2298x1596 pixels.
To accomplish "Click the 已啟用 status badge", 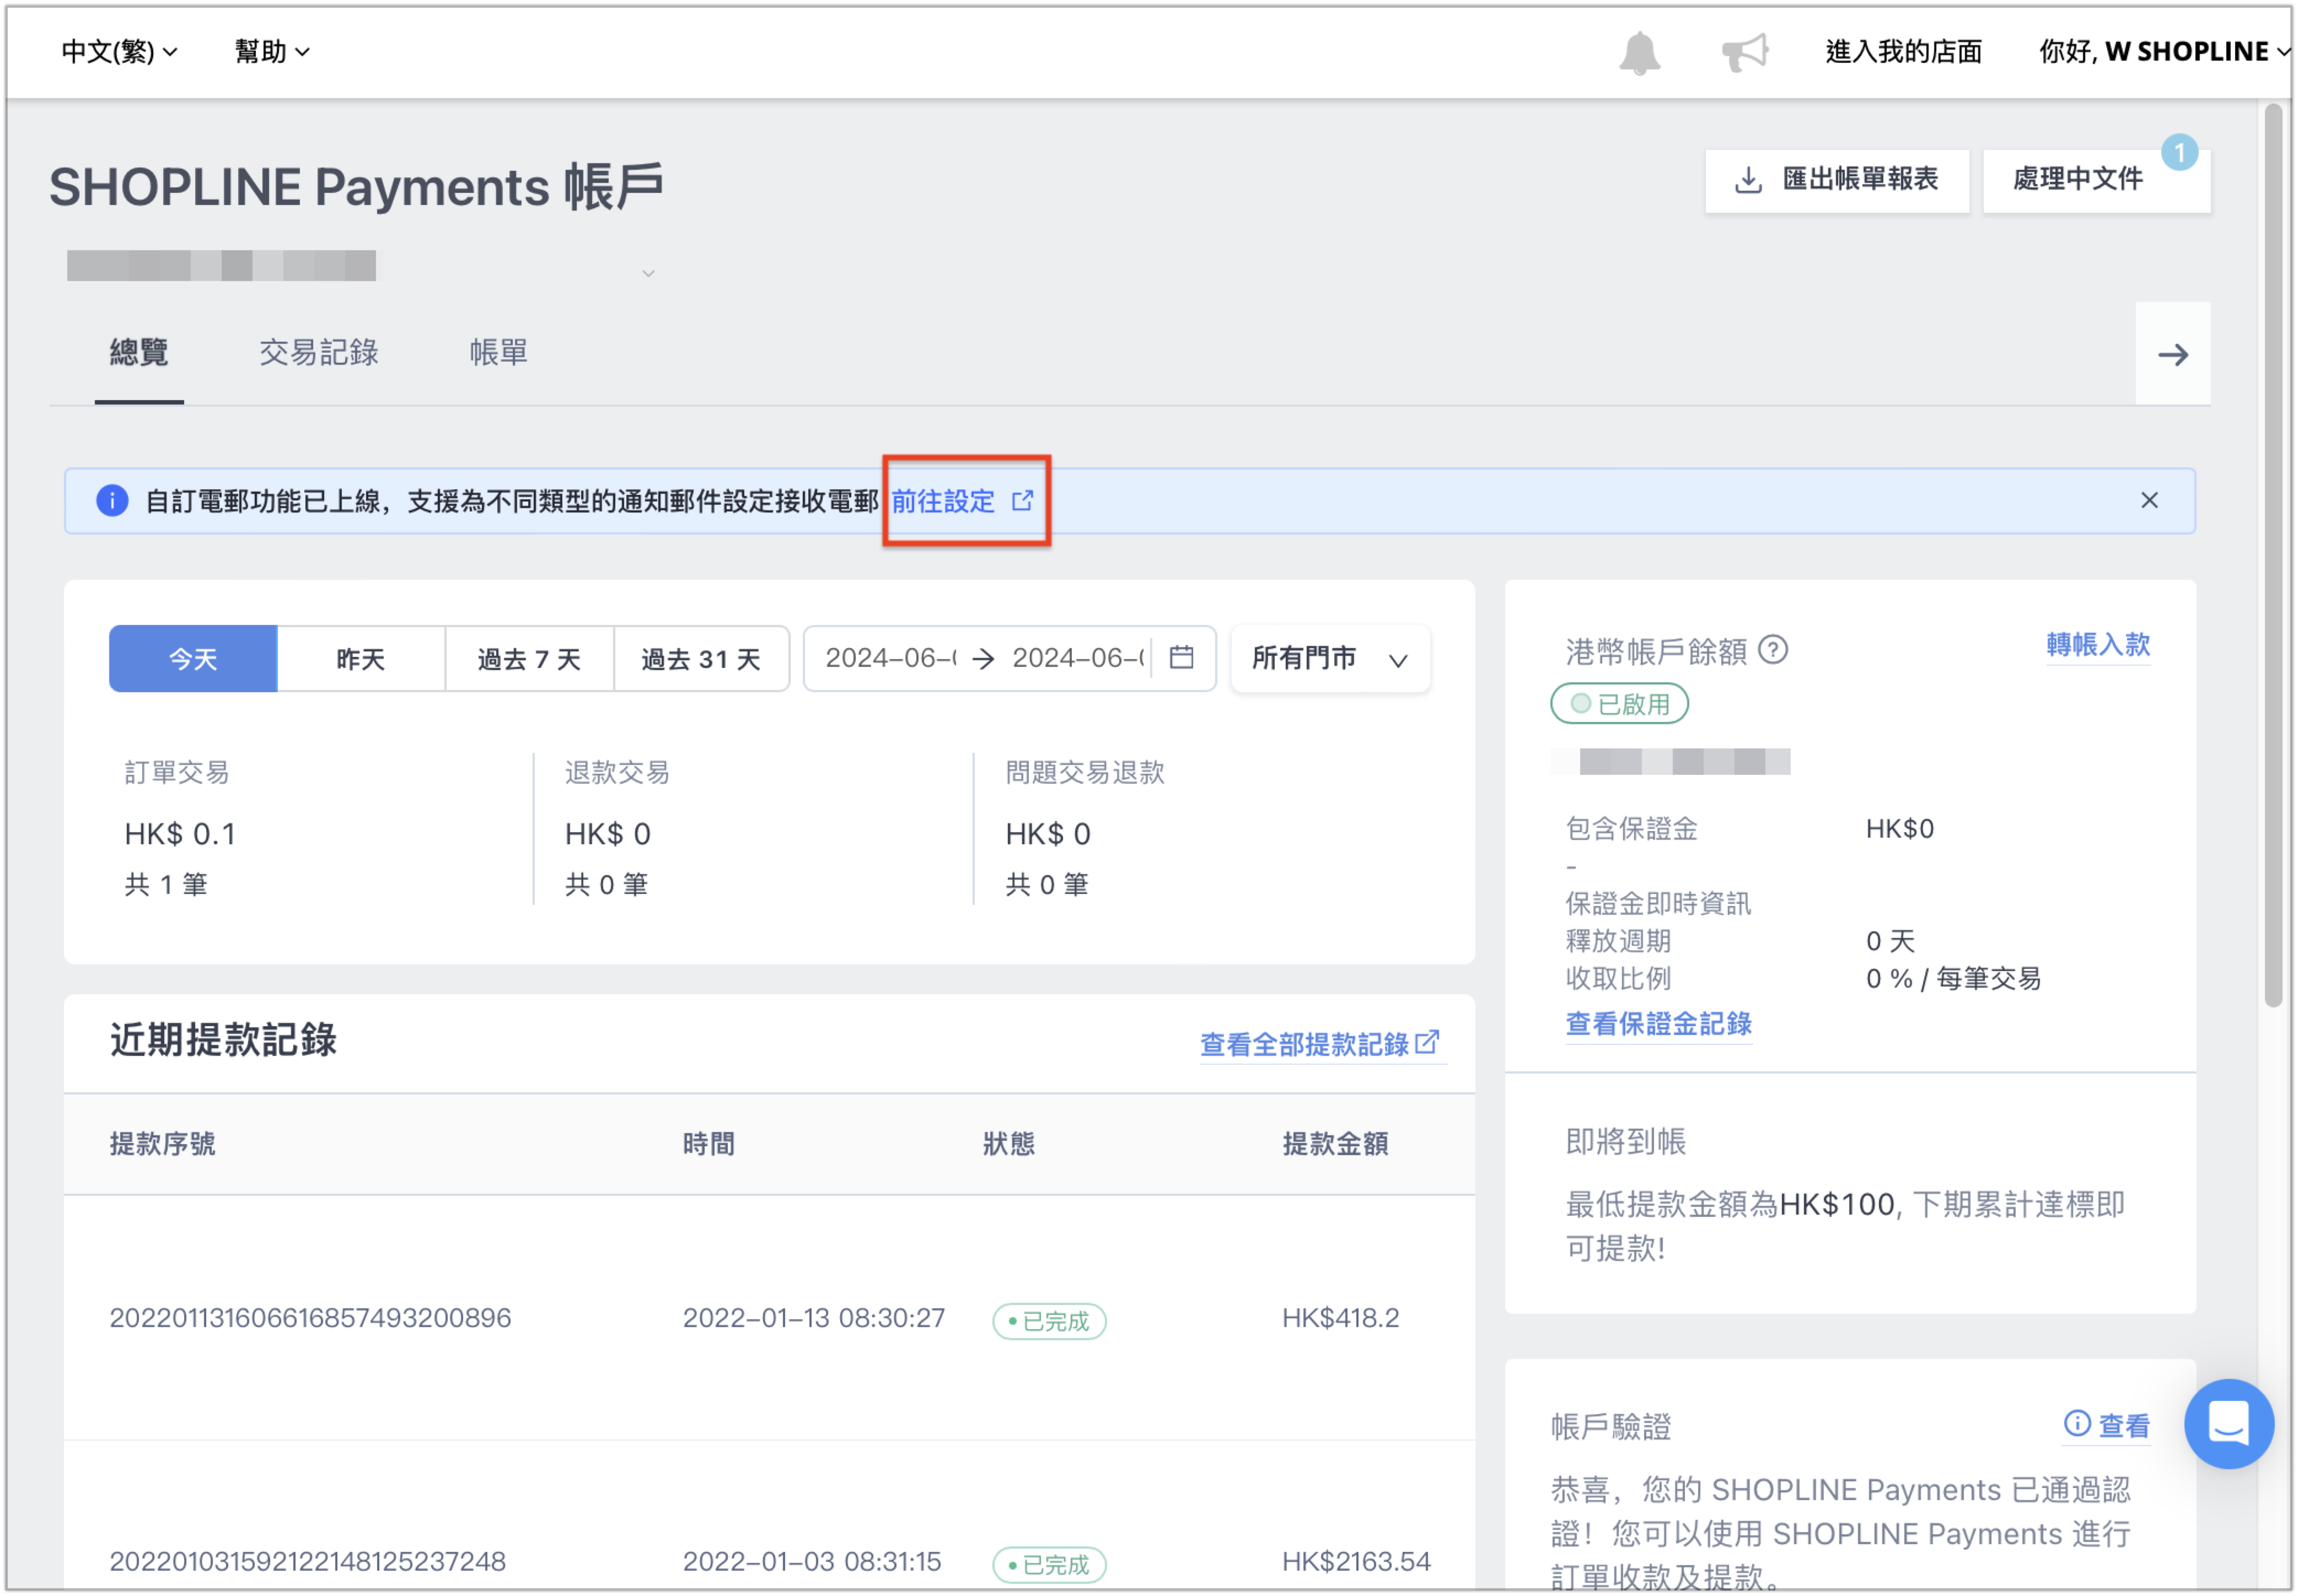I will pyautogui.click(x=1619, y=703).
